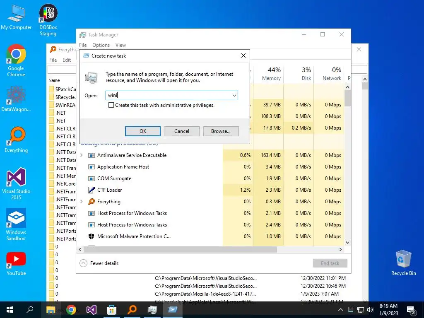Launch Visual Studio 2015 desktop shortcut

coord(16,183)
